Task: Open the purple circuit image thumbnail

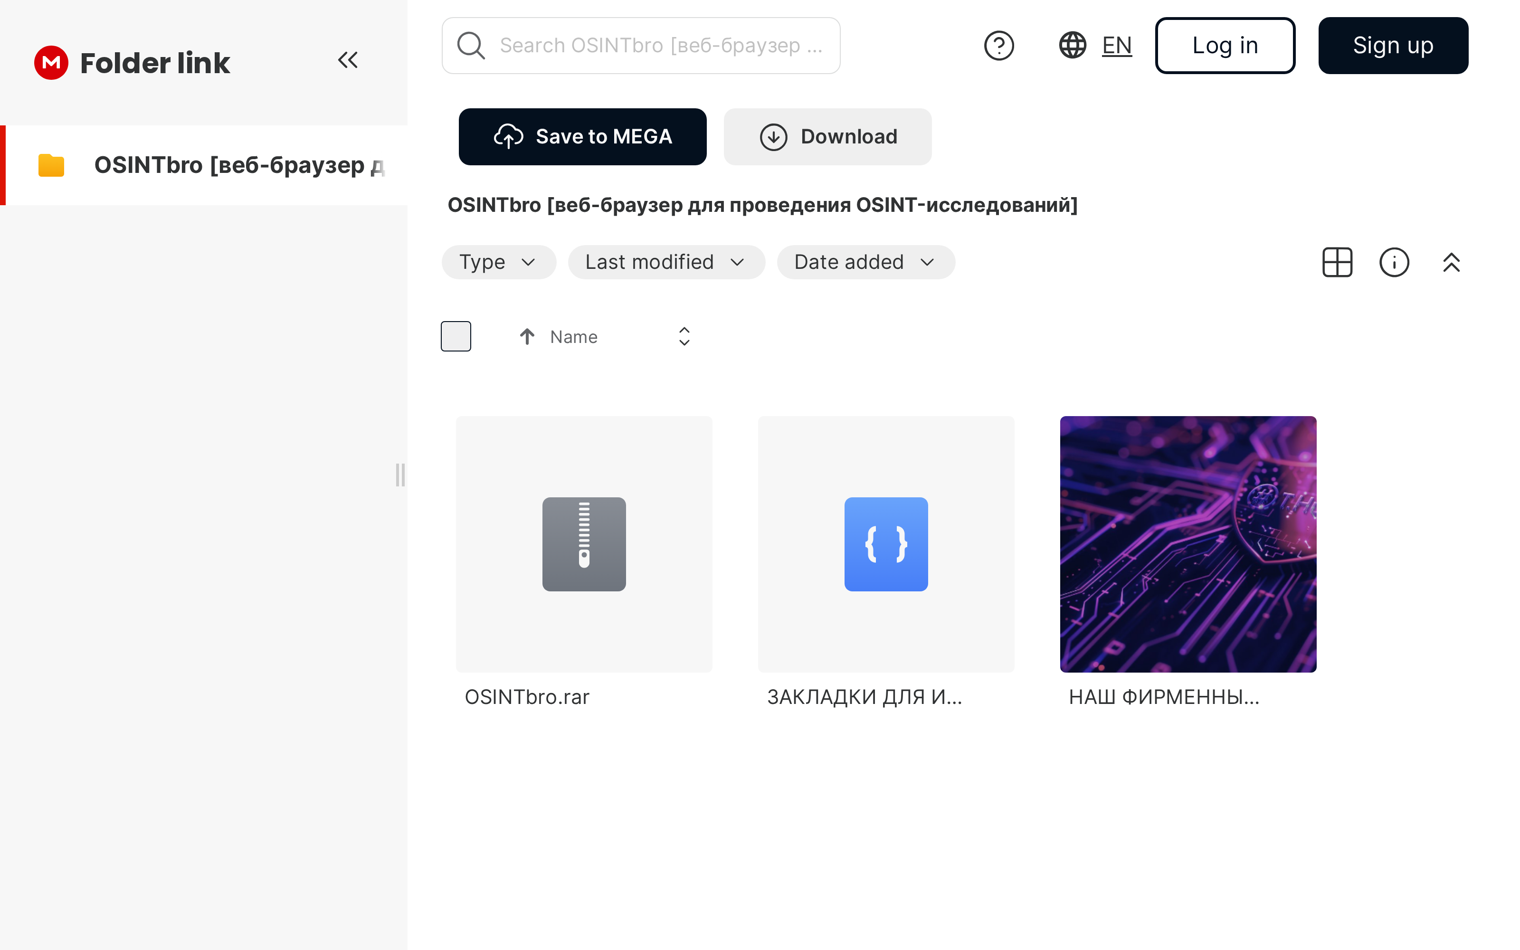Action: 1187,543
